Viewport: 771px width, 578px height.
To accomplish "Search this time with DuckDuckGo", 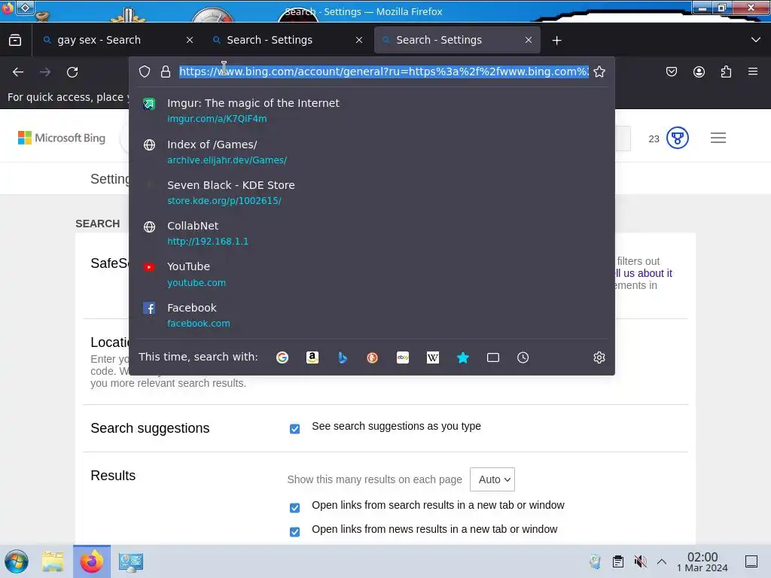I will [372, 357].
